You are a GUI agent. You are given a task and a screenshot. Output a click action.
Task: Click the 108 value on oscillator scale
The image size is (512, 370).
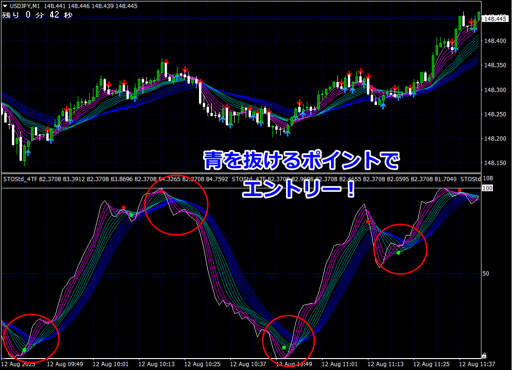488,178
